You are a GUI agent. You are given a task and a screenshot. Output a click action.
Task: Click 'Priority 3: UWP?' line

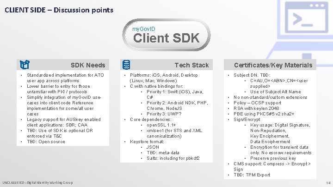click(x=164, y=114)
